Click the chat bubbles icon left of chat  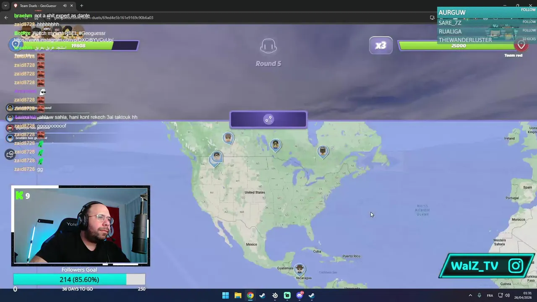point(10,154)
